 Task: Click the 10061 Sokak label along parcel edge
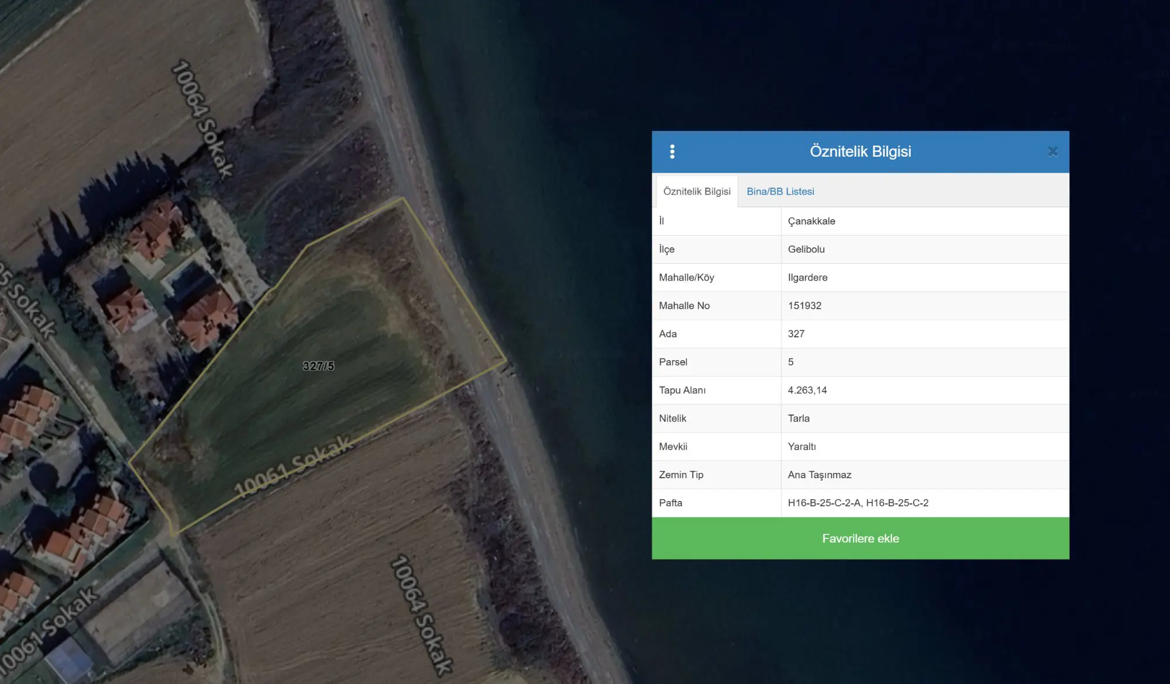pos(294,466)
